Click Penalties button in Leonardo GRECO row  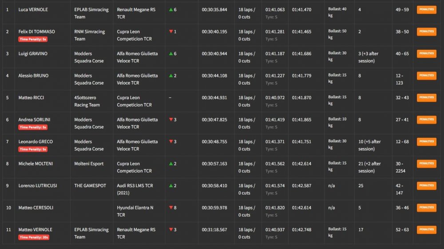coord(426,141)
